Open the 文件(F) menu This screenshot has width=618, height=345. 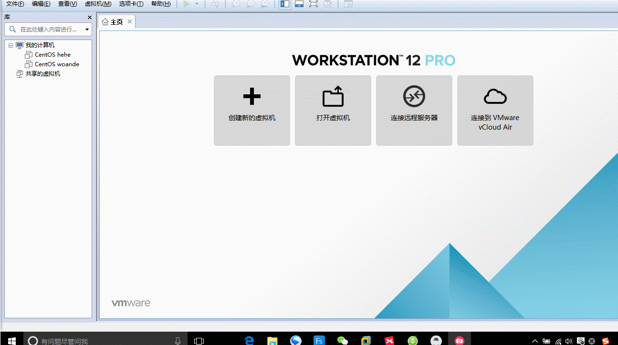(x=15, y=4)
